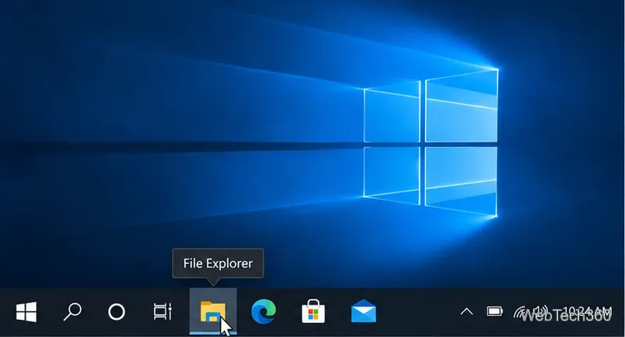625x337 pixels.
Task: Check battery status icon
Action: coord(495,311)
